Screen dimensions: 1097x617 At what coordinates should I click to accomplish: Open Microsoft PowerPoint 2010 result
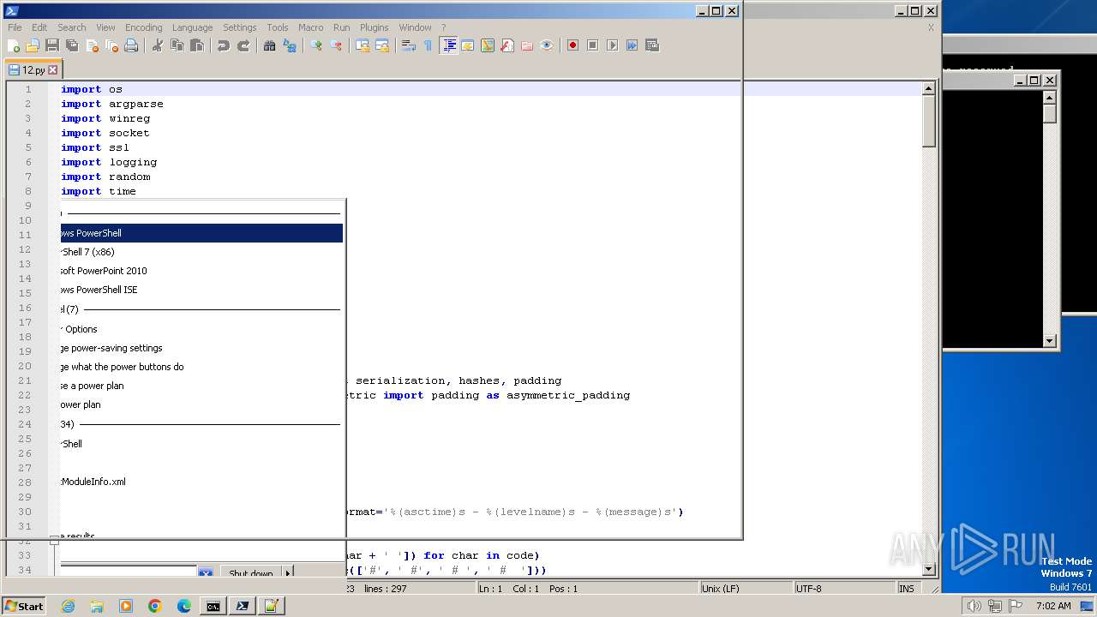click(x=201, y=271)
